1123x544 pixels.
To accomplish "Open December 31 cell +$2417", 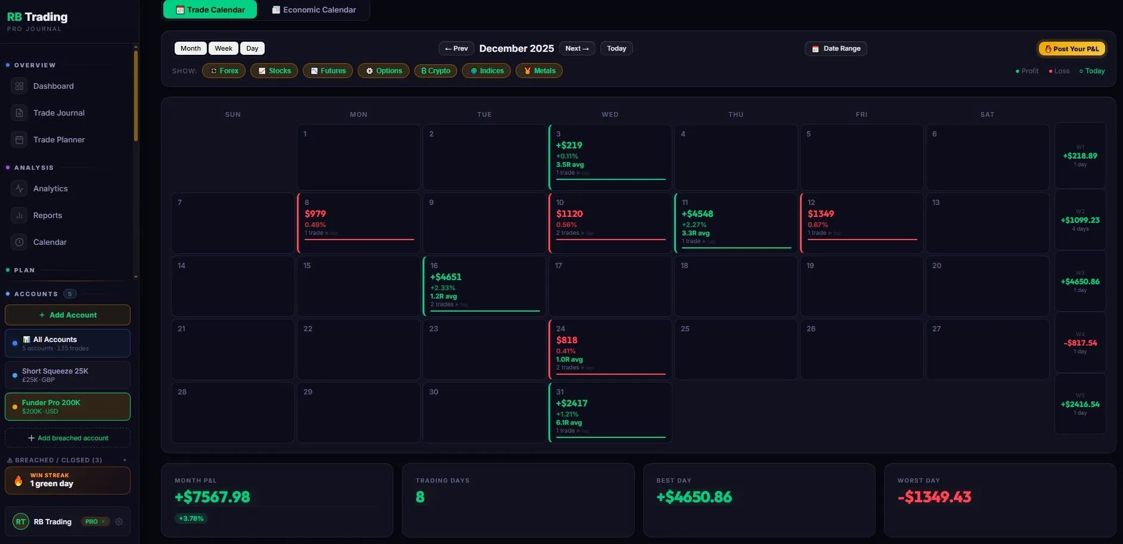I will click(610, 412).
